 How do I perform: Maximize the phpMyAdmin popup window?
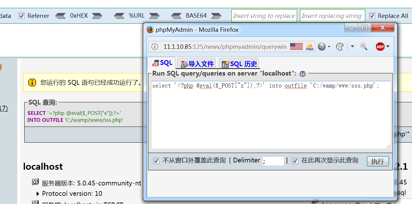364,28
